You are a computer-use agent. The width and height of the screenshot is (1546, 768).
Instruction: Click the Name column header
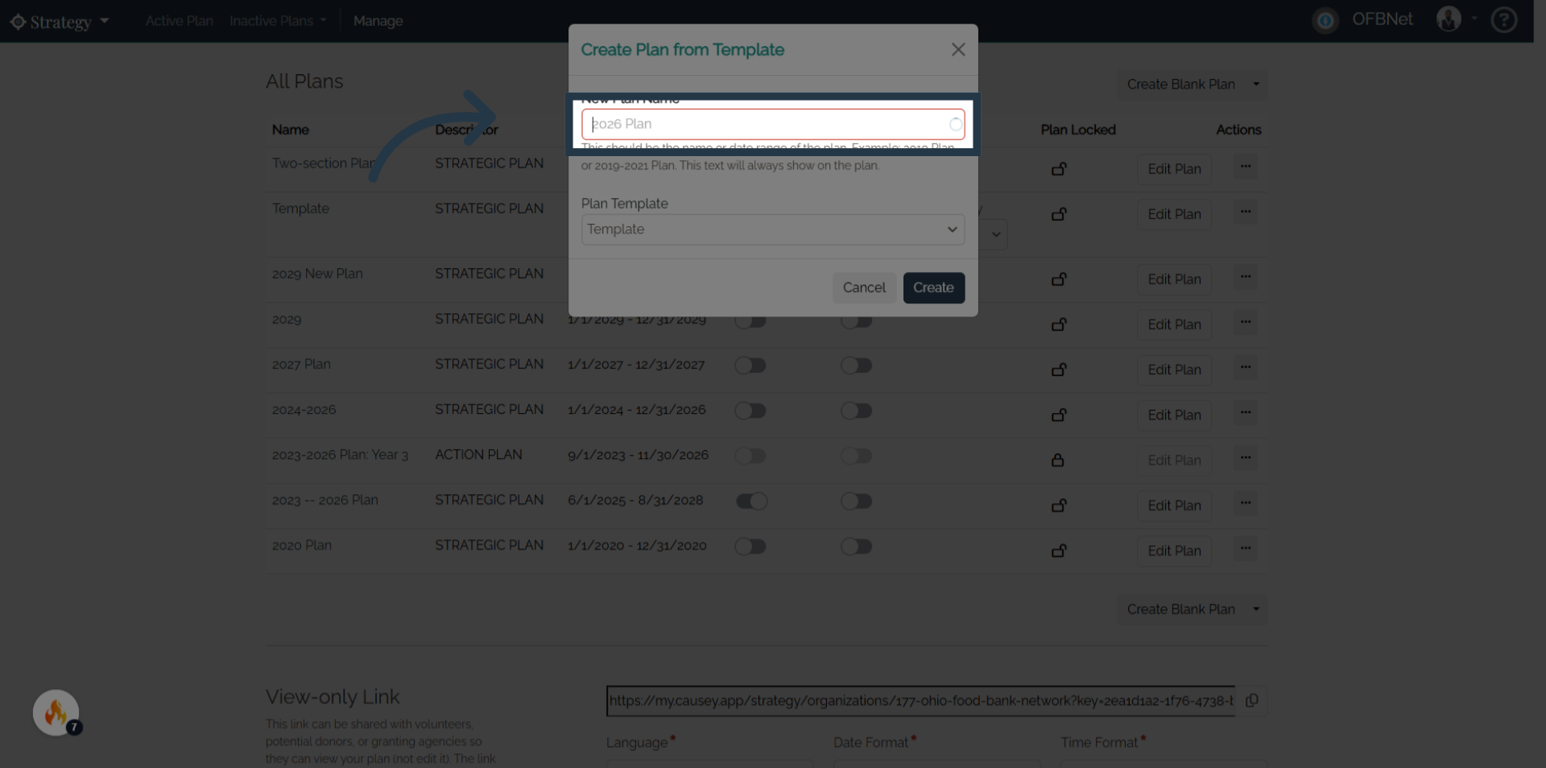(290, 130)
